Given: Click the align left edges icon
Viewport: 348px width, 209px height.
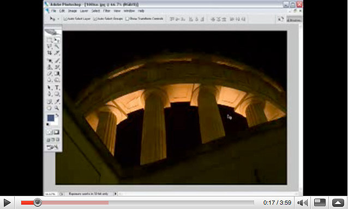Looking at the screenshot, I should (191, 19).
